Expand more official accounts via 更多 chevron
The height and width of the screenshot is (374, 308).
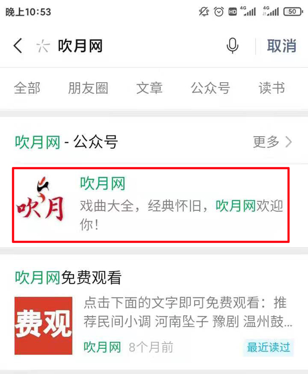pyautogui.click(x=272, y=142)
